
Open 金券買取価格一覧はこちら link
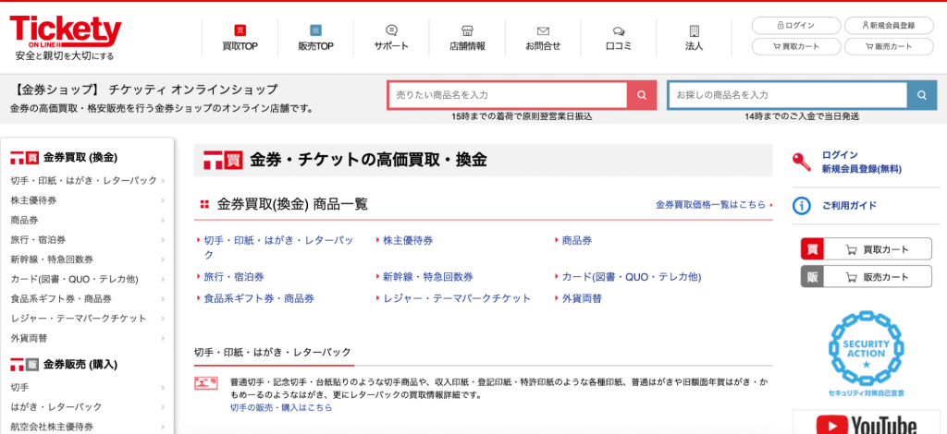click(712, 205)
